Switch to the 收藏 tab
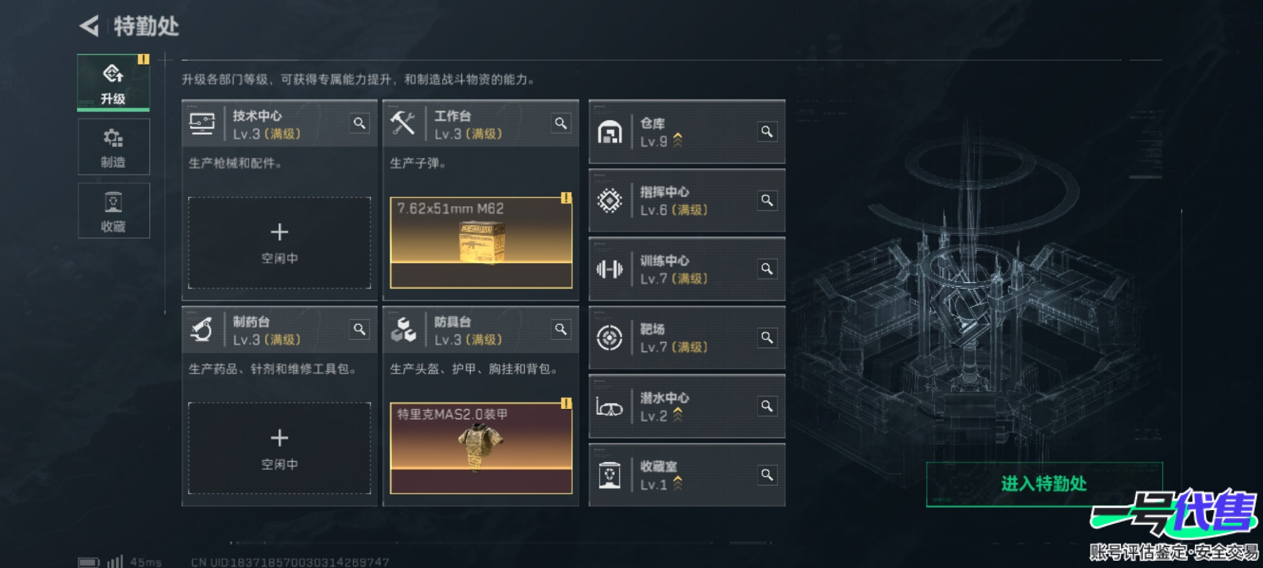Viewport: 1263px width, 568px height. (x=114, y=211)
